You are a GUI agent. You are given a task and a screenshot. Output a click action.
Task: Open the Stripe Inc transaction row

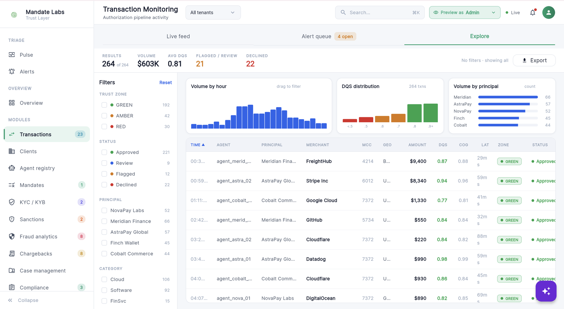coord(371,181)
